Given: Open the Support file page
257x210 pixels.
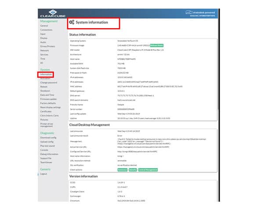Looking at the screenshot, I should [x=46, y=158].
